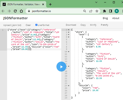Collapse the root object on line 1
This screenshot has height=100, width=123.
(69, 30)
